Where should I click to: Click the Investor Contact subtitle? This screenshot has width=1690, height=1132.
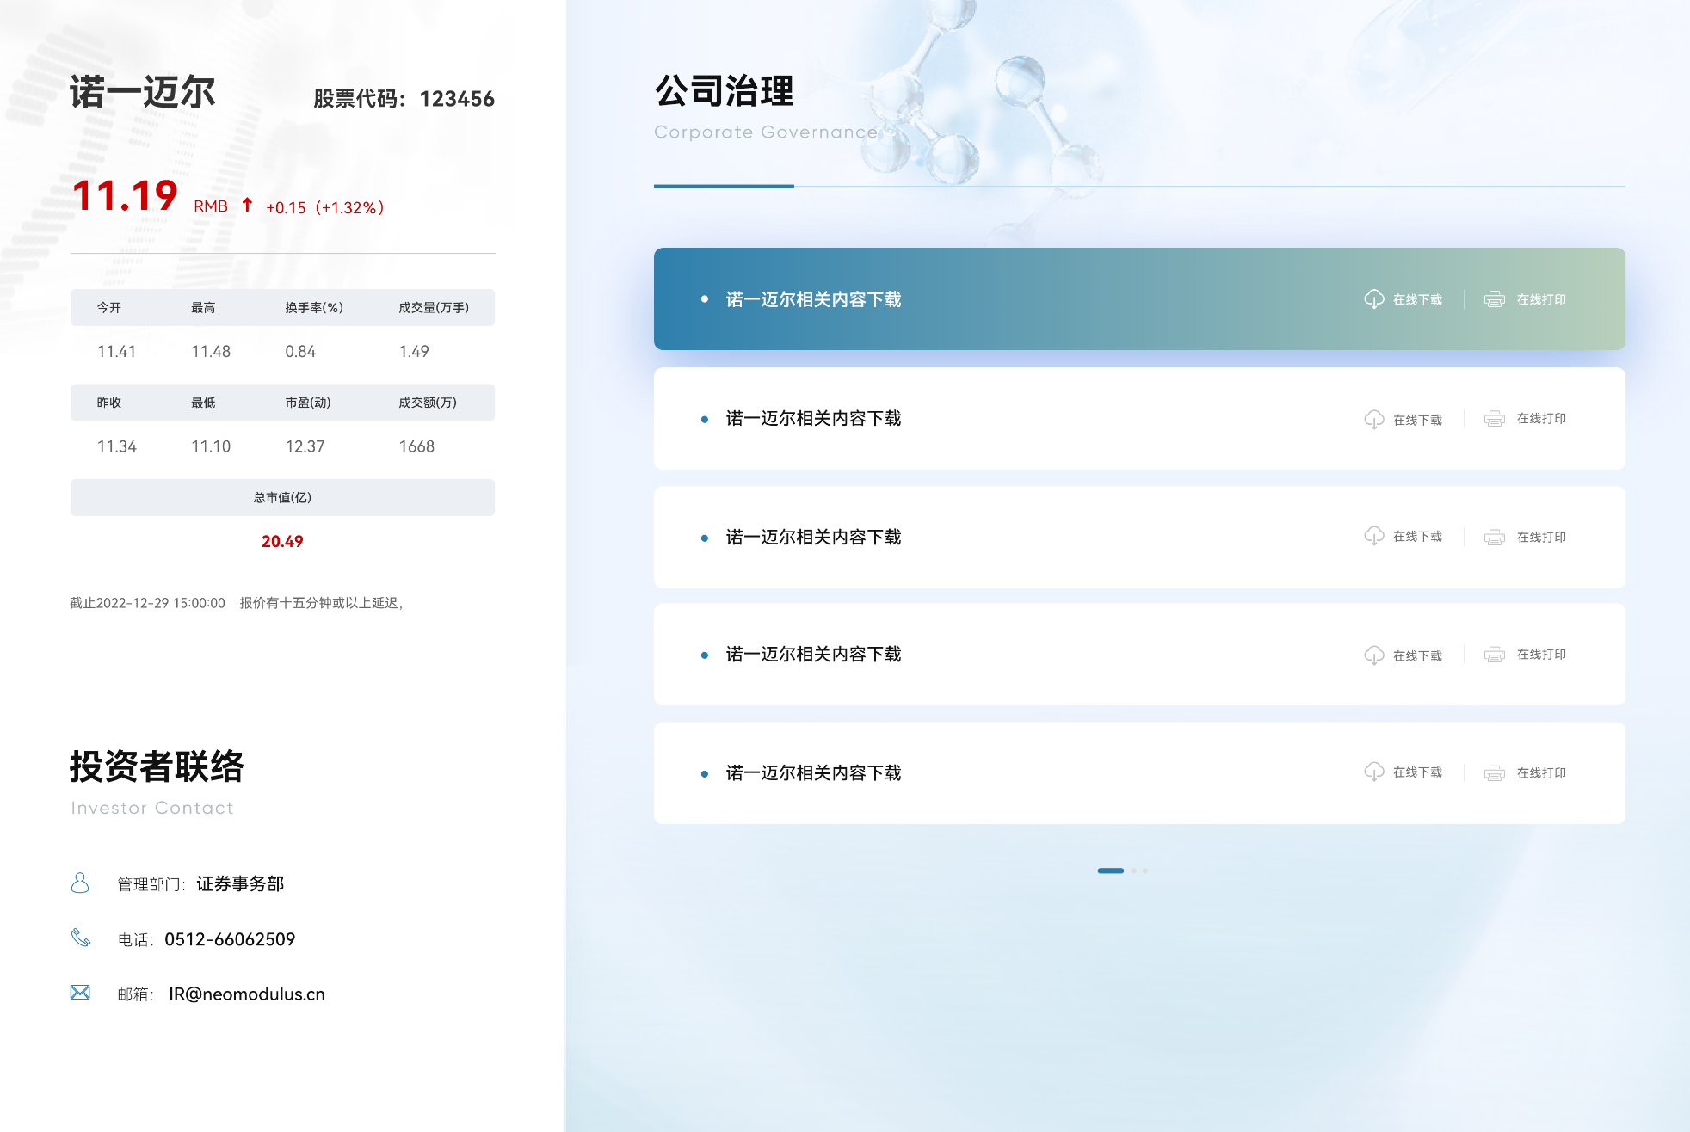click(x=152, y=808)
